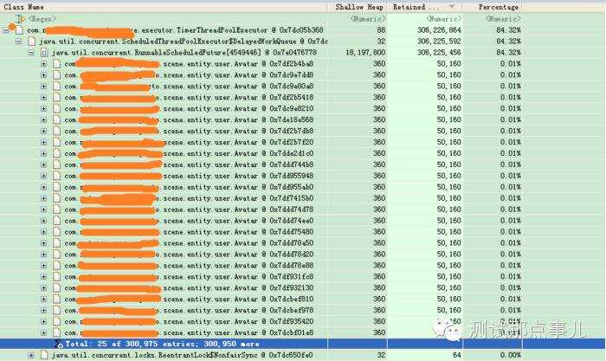Screen dimensions: 606x361
Task: Click object icon of Avatar @ 0x7ddd74ee0
Action: tap(57, 220)
